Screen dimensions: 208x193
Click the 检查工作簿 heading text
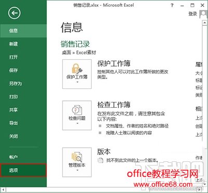tap(114, 105)
